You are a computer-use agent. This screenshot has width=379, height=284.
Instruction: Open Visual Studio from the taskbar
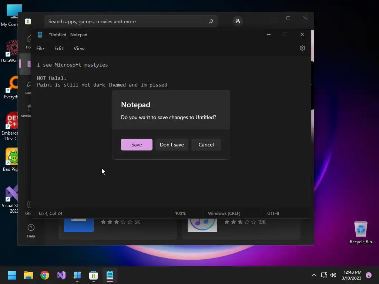pyautogui.click(x=61, y=275)
